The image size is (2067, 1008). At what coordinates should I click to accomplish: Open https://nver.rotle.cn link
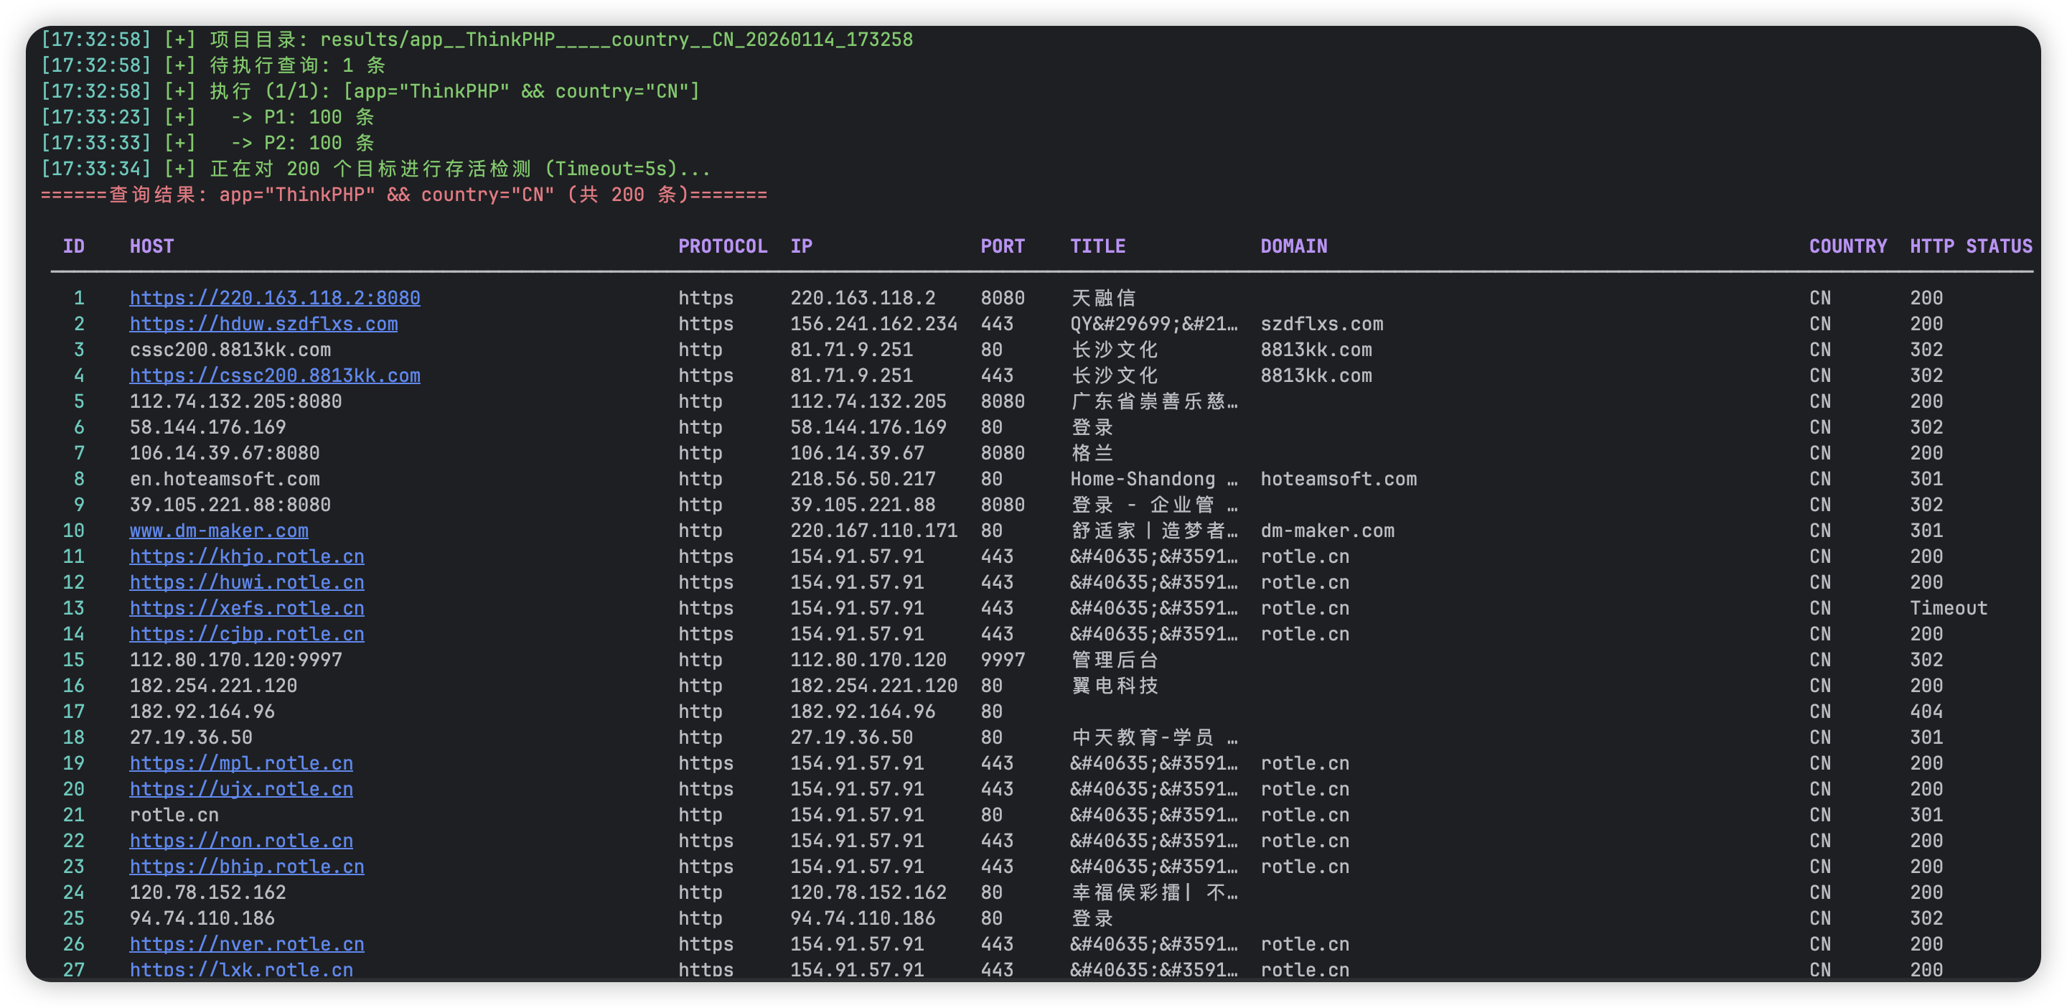pyautogui.click(x=246, y=944)
